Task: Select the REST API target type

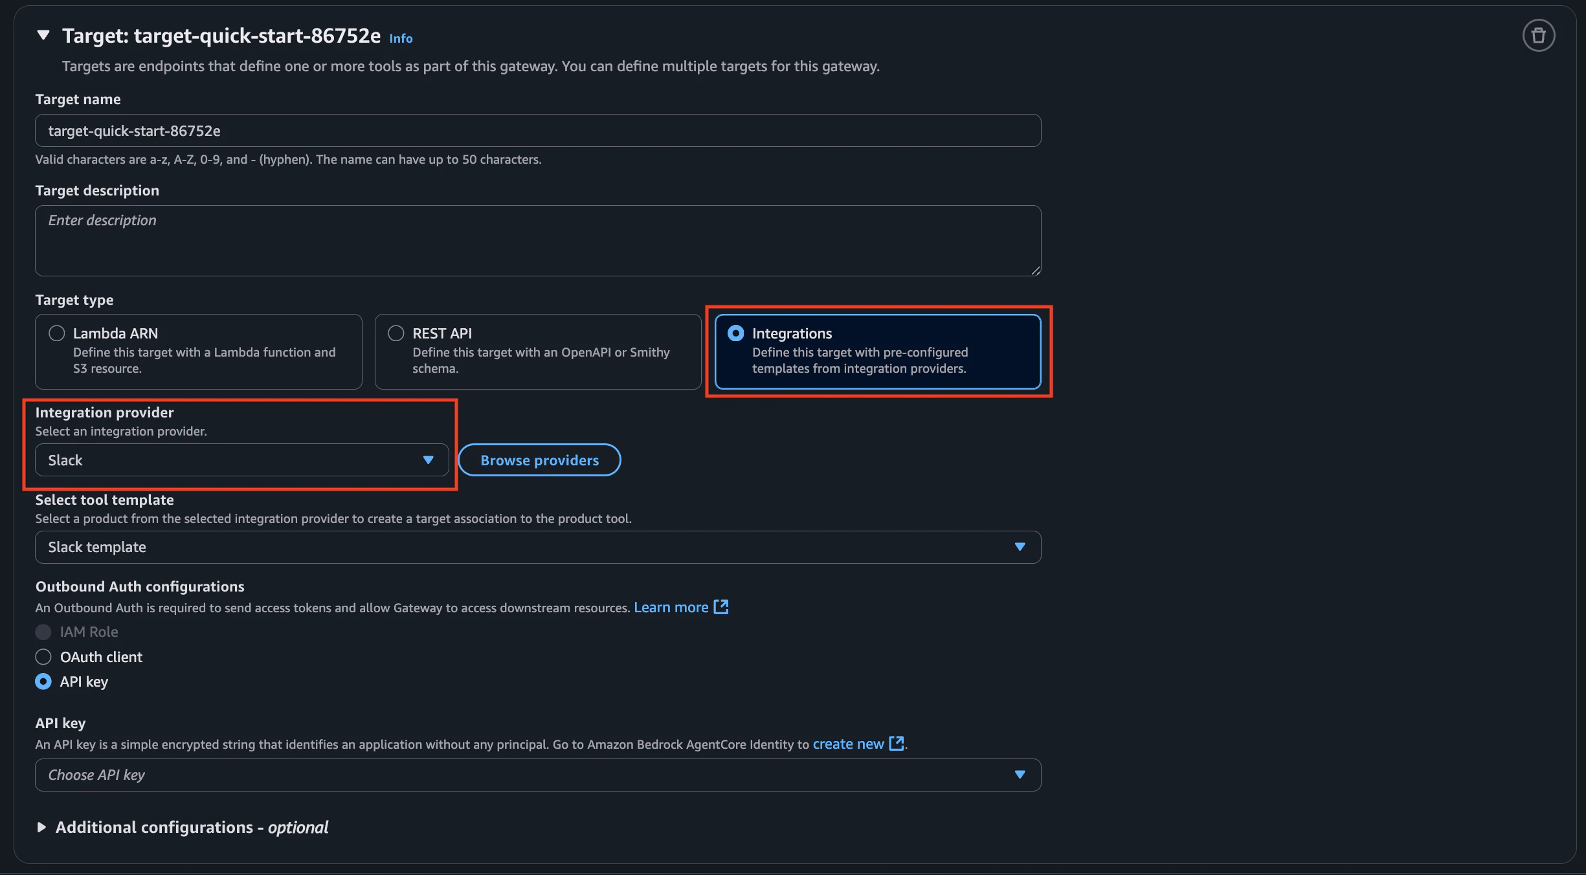Action: [x=396, y=333]
